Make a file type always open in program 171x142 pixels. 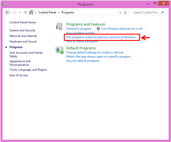[x=98, y=57]
